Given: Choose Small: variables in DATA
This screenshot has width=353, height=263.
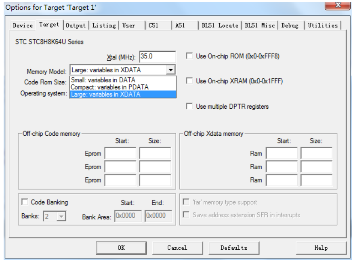Looking at the screenshot, I should coord(123,80).
